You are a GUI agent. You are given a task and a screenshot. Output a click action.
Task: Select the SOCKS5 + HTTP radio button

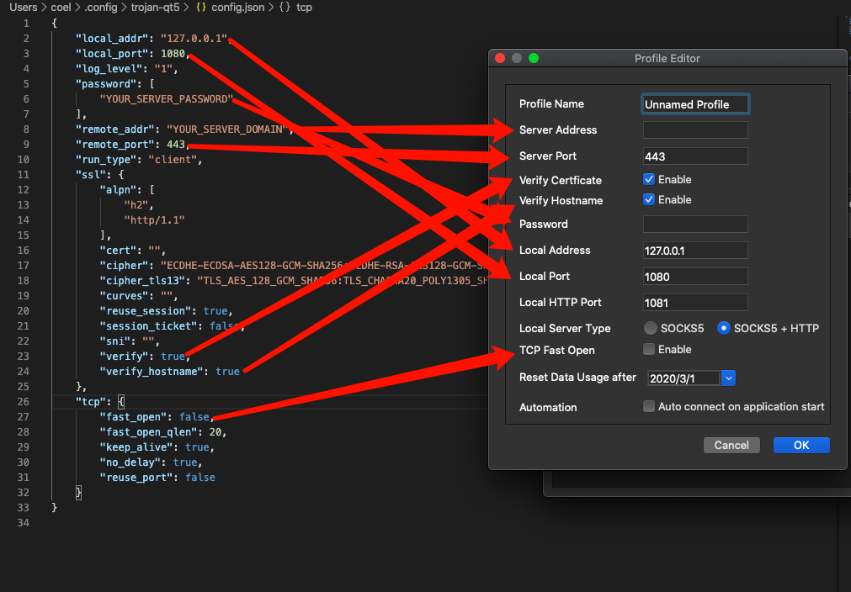click(x=723, y=328)
